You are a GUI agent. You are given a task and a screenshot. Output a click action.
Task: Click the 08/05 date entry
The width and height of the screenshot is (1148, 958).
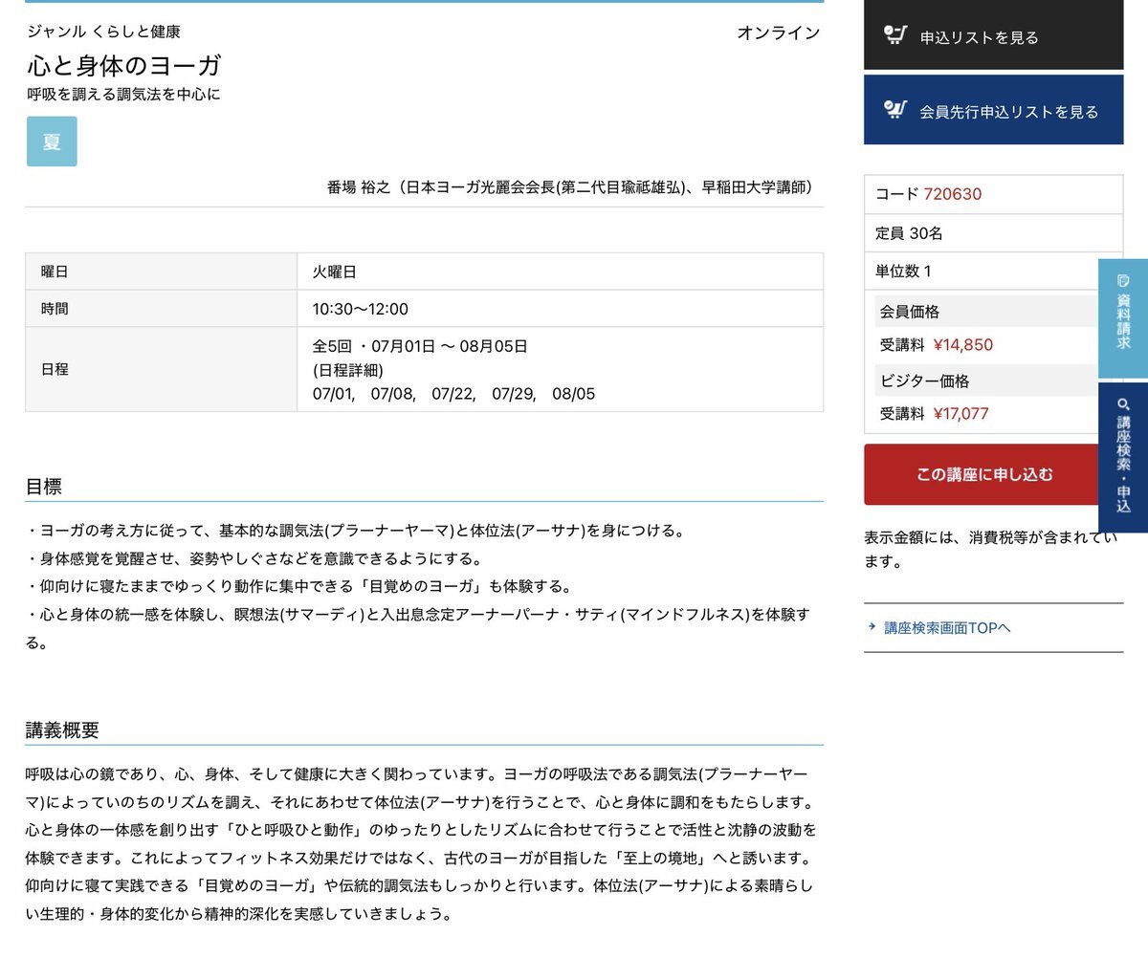(x=574, y=394)
